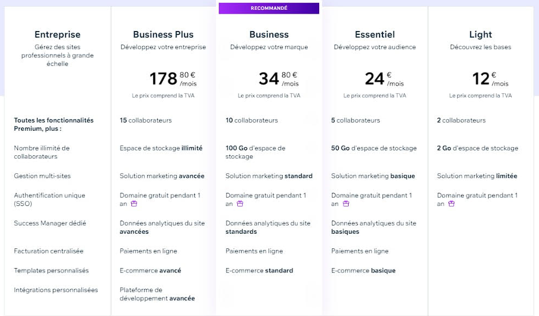Select the Light plan heading
Viewport: 539px width, 316px height.
point(481,34)
